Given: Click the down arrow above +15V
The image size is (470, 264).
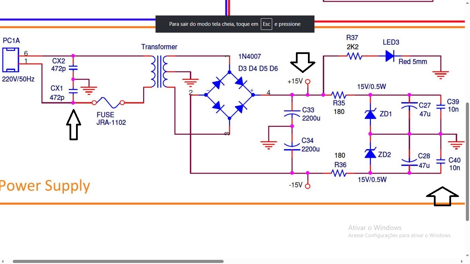Looking at the screenshot, I should point(303,62).
